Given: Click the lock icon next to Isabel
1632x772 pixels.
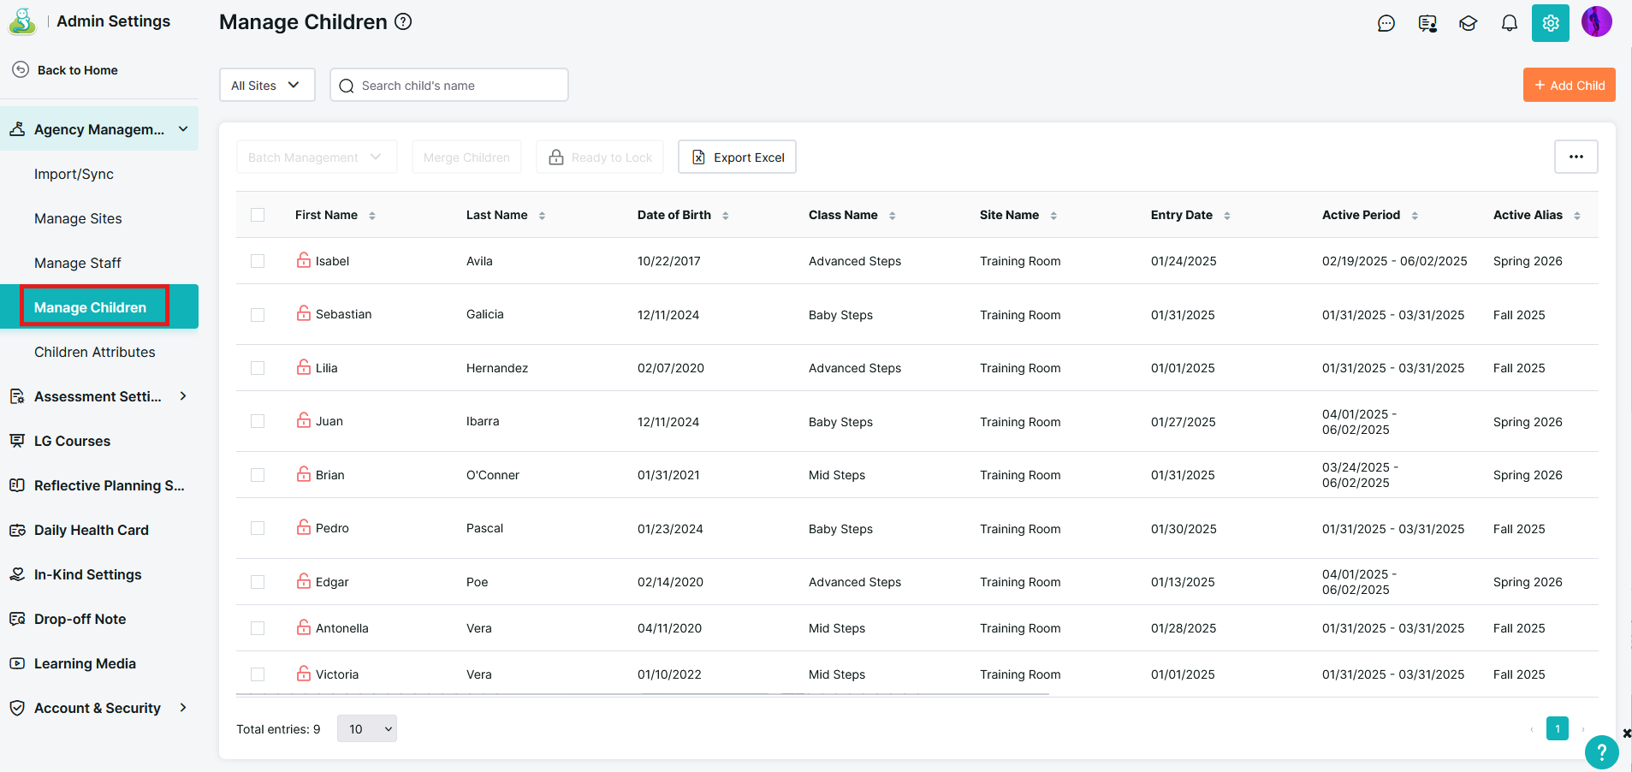Looking at the screenshot, I should click(304, 260).
